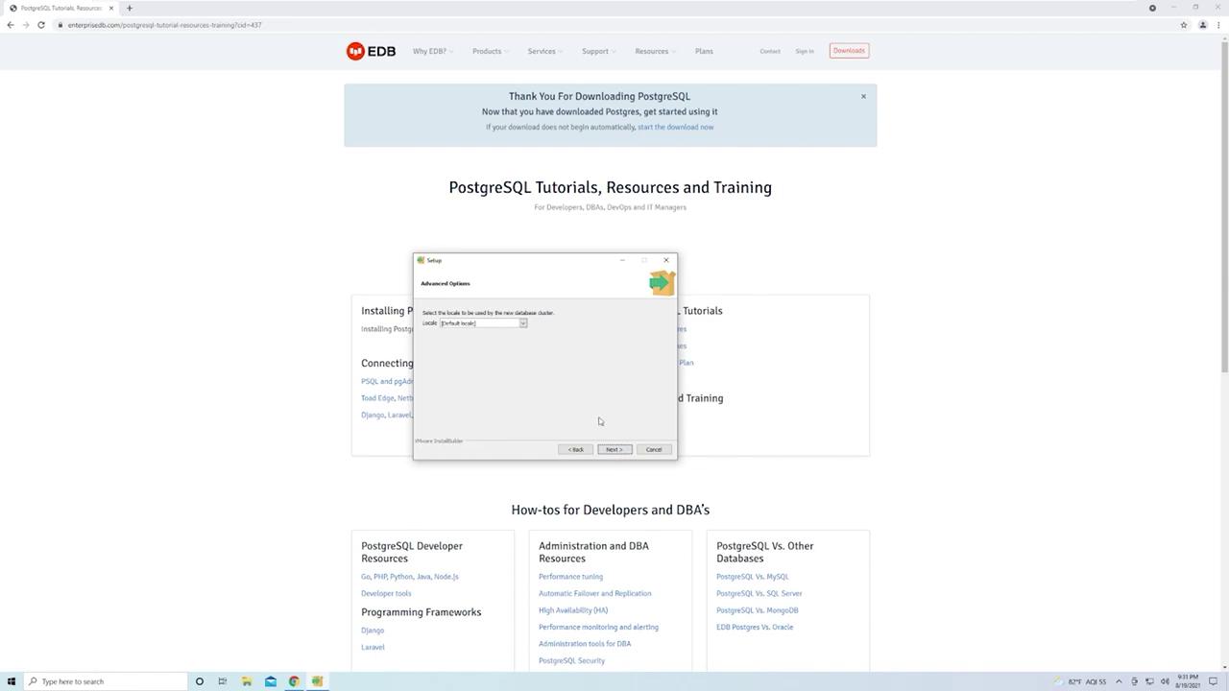Open the Windows Start menu
Screen dimensions: 1229x691
[x=10, y=681]
